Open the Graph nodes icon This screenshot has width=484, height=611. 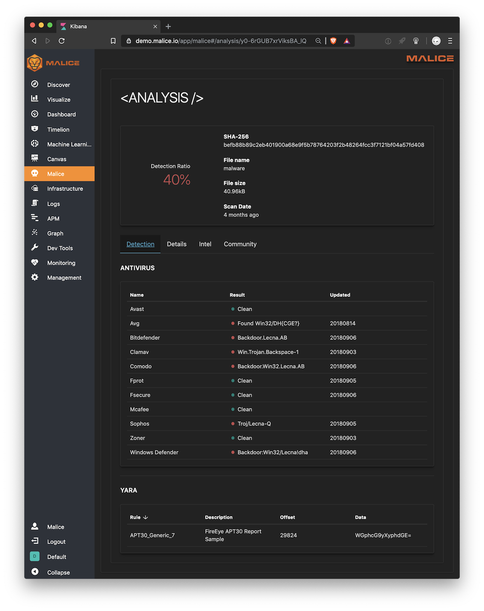pos(35,233)
